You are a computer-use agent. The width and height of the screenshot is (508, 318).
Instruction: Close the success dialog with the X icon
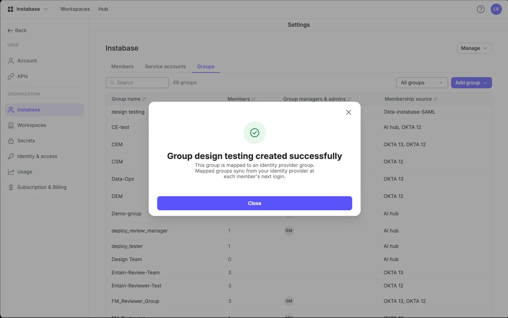[349, 112]
